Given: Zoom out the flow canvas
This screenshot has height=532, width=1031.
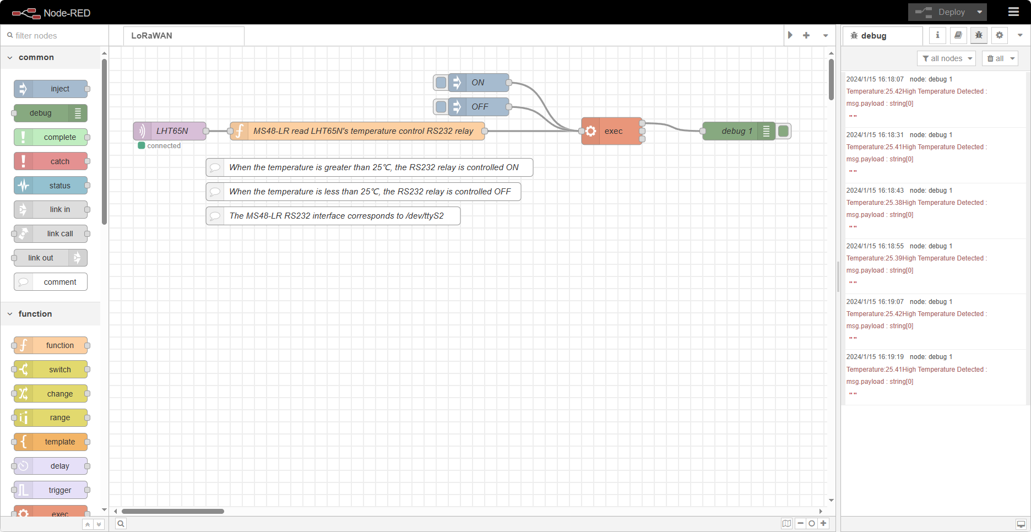Looking at the screenshot, I should [x=800, y=524].
